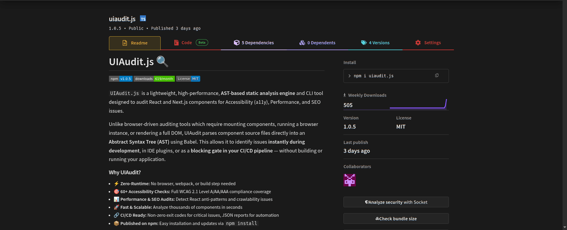Click the Weekly Downloads download icon
This screenshot has height=230, width=567.
tap(345, 95)
